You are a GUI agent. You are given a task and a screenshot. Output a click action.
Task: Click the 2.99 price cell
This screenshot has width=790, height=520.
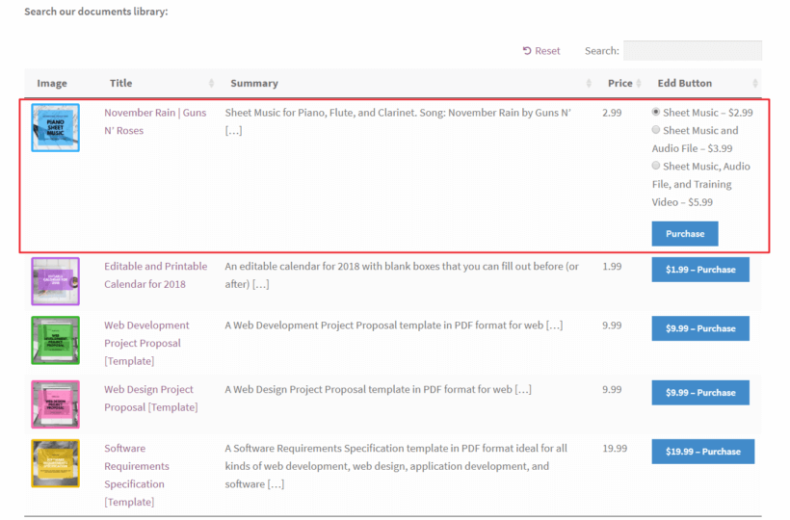(612, 113)
